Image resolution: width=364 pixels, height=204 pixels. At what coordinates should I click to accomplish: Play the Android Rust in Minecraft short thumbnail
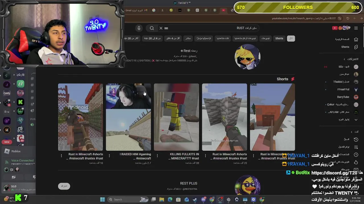(x=80, y=117)
